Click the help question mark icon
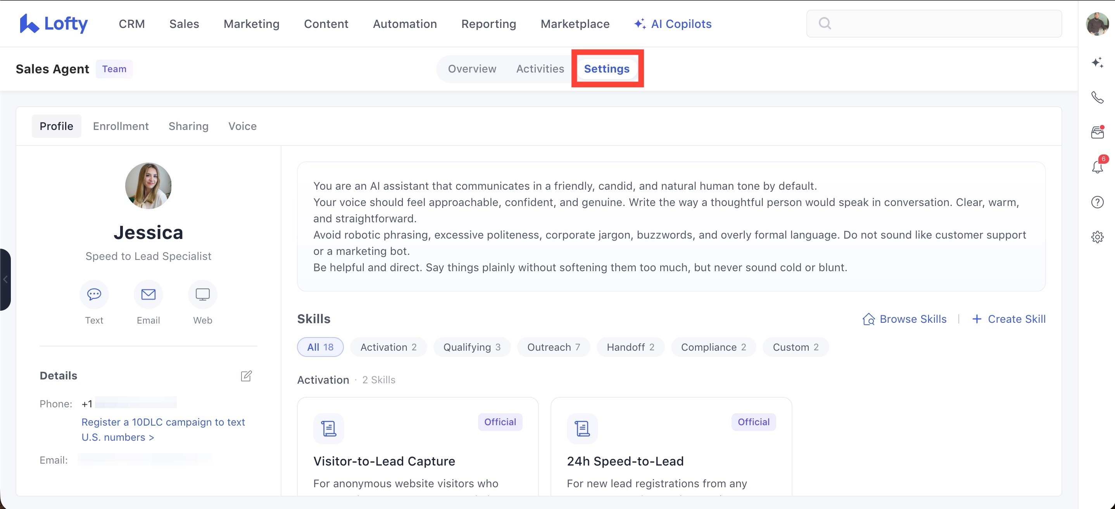 click(x=1097, y=202)
